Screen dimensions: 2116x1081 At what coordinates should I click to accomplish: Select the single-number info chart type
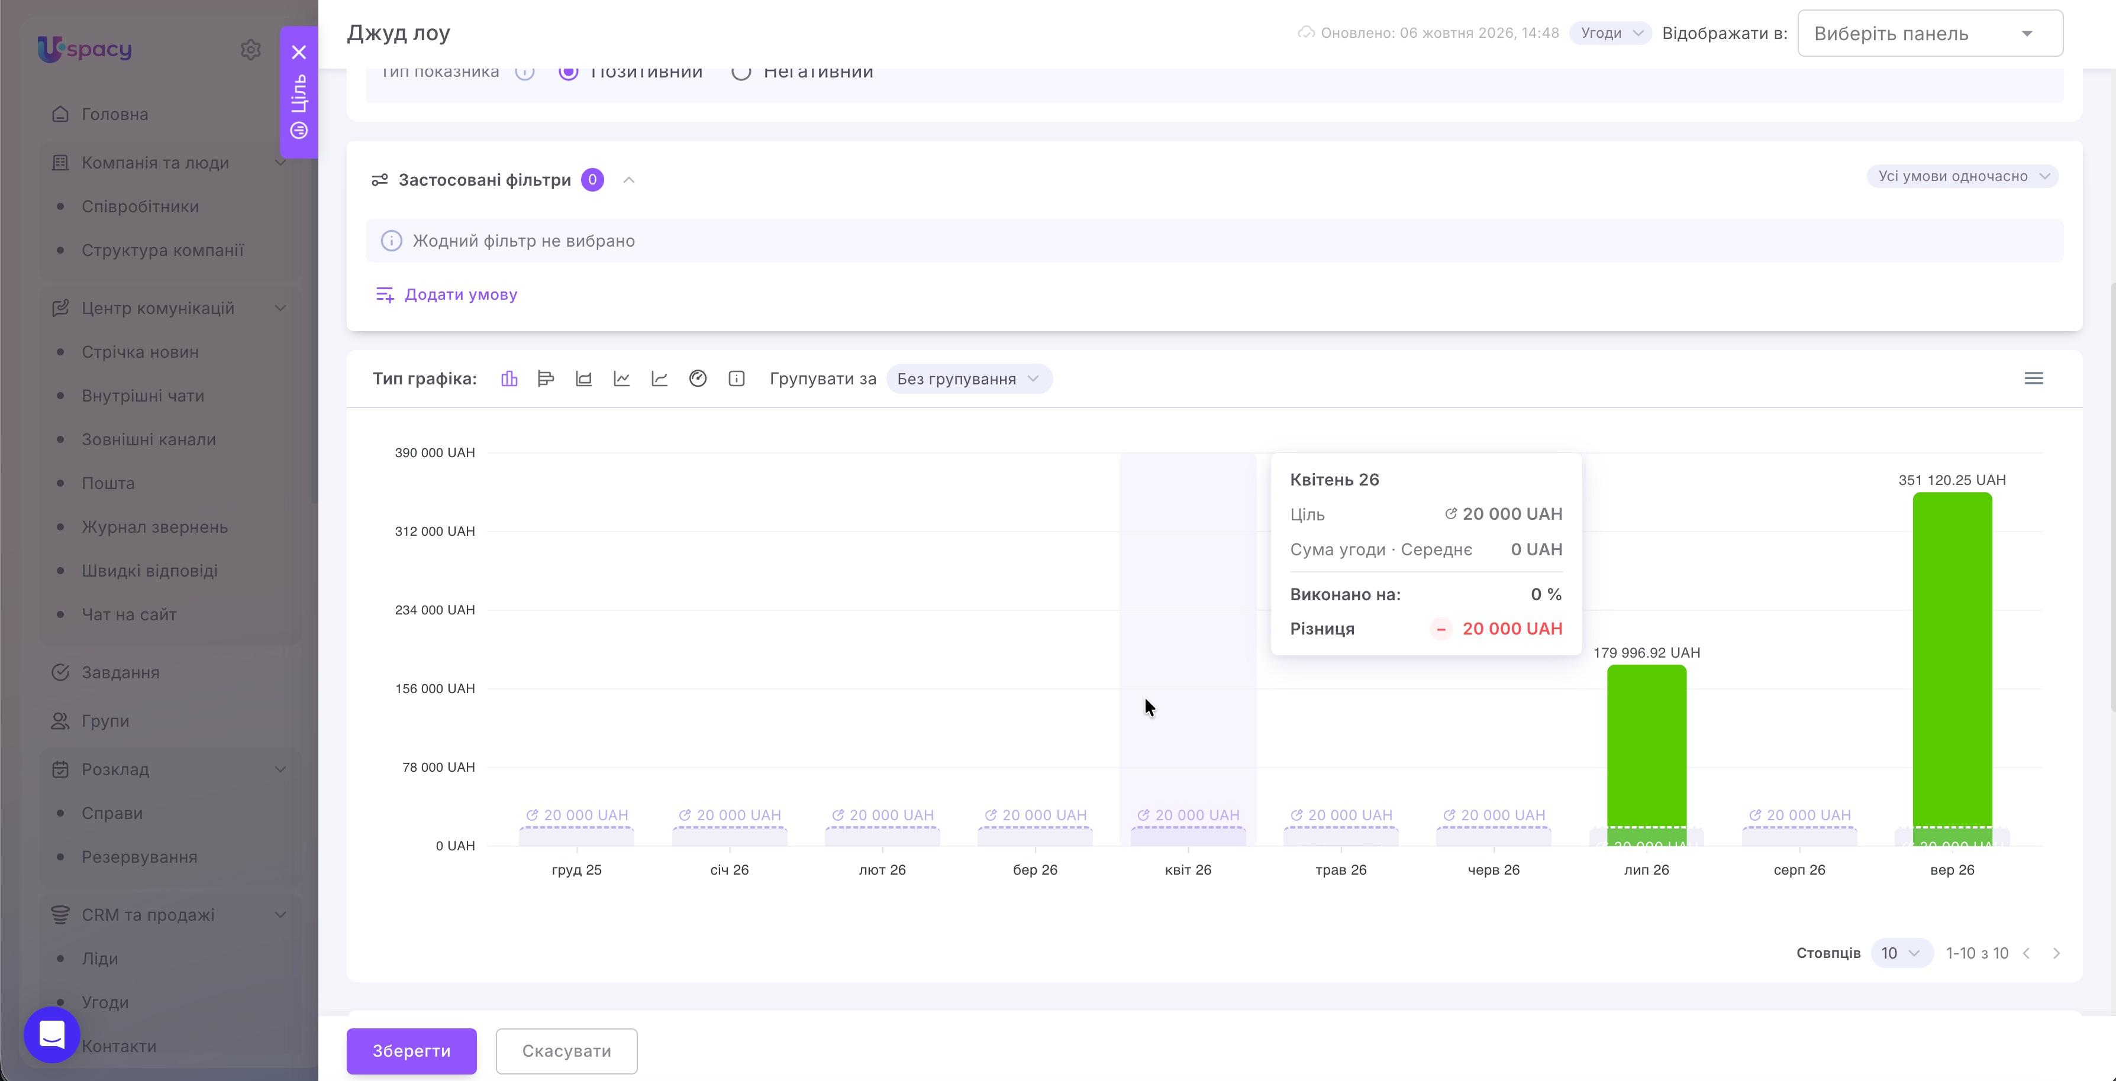[737, 378]
